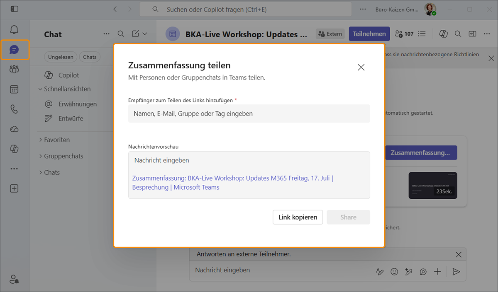Expand the Favoriten section

pyautogui.click(x=54, y=140)
